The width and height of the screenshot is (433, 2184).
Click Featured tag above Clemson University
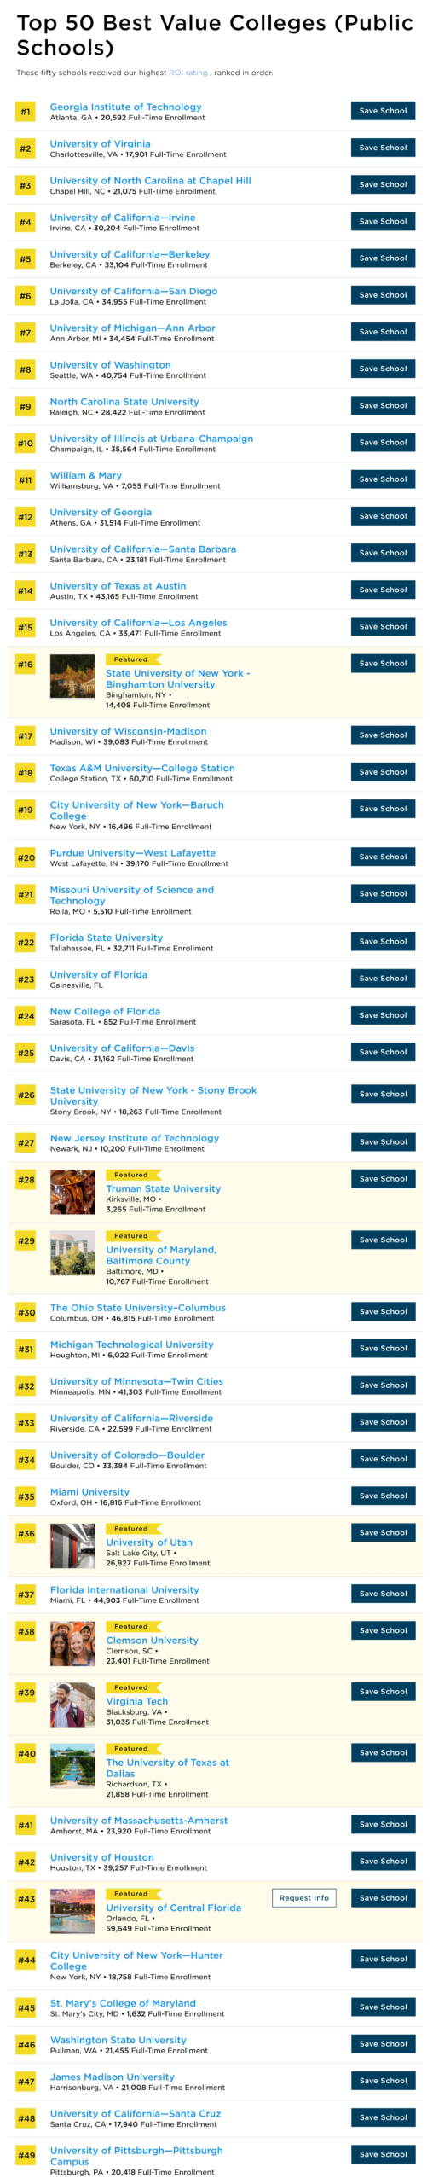[x=131, y=1626]
